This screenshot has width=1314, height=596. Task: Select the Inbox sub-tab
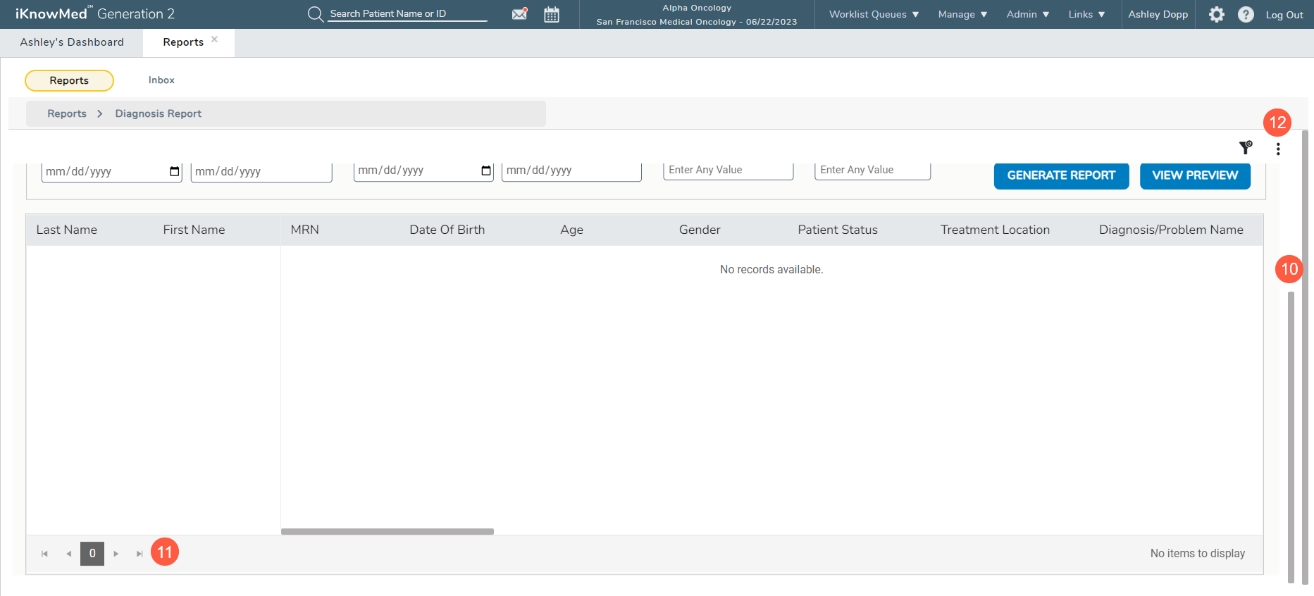(x=161, y=80)
